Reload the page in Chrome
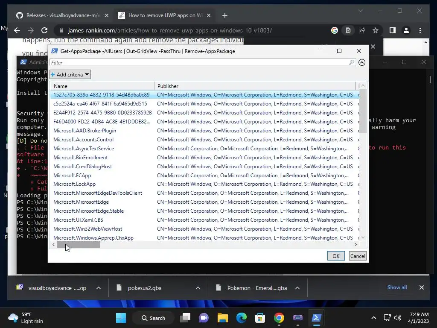This screenshot has width=437, height=328. point(44,30)
